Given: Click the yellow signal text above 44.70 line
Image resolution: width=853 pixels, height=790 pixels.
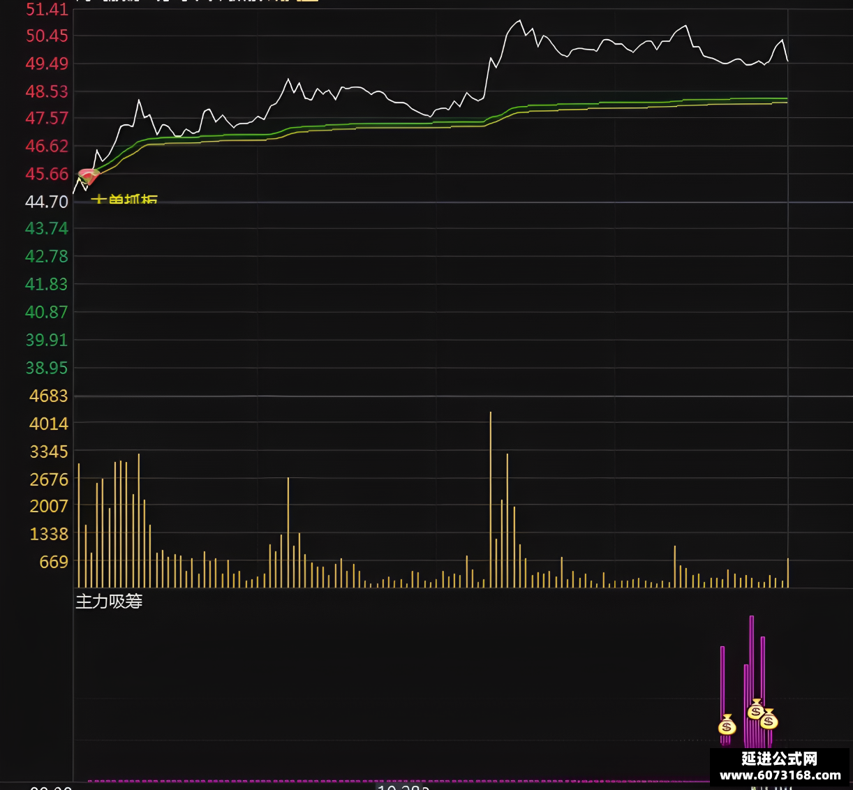Looking at the screenshot, I should point(124,199).
